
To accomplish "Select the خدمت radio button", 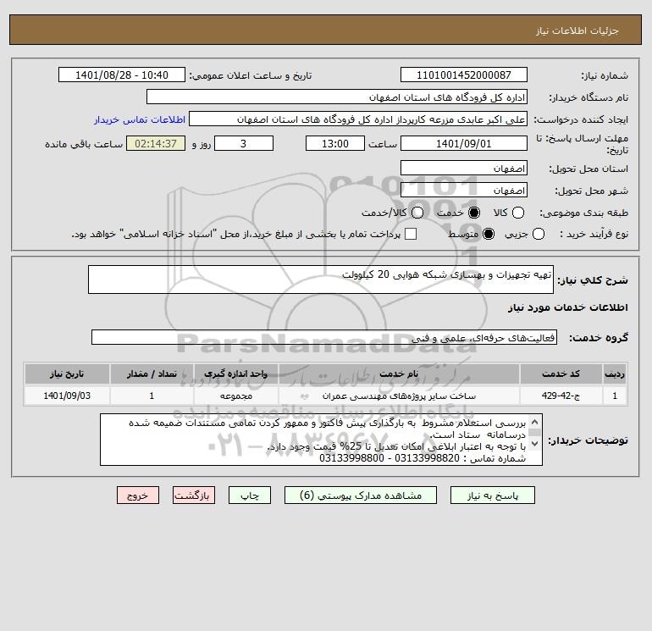I will point(473,213).
